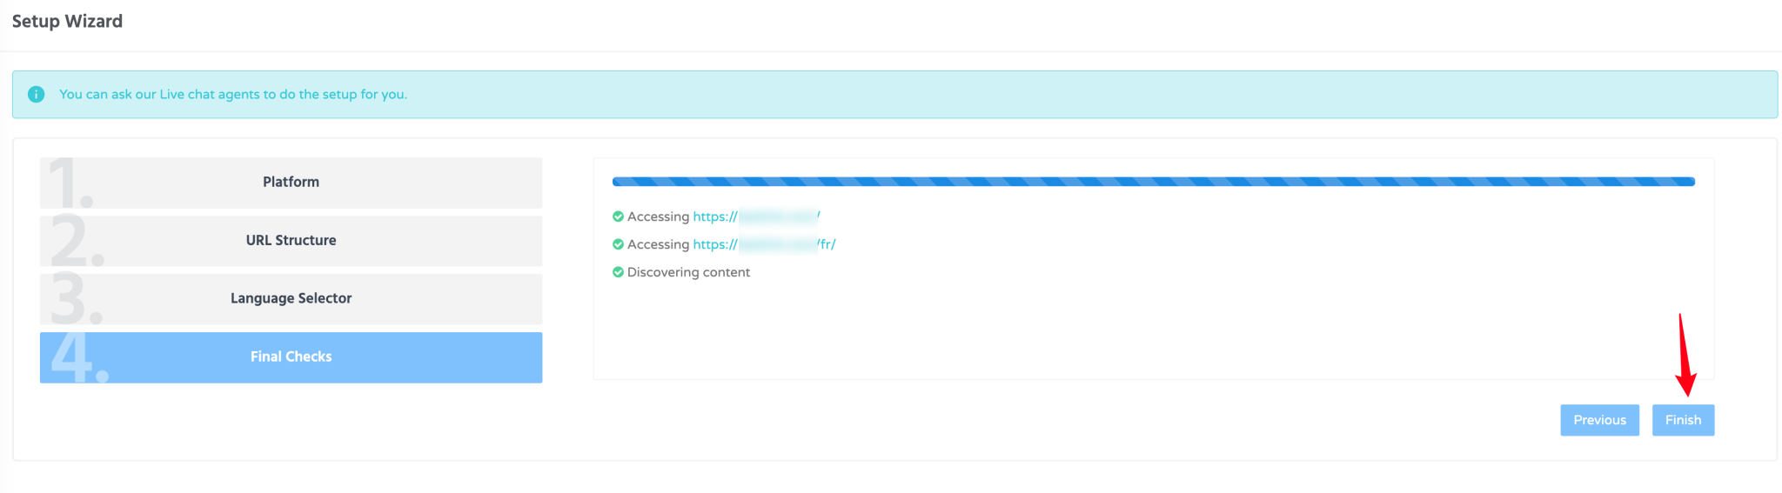
Task: Click the green checkmark beside the /fr/ URL line
Action: [618, 244]
